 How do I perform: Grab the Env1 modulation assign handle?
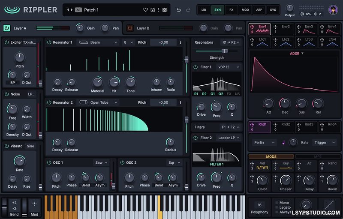point(252,27)
